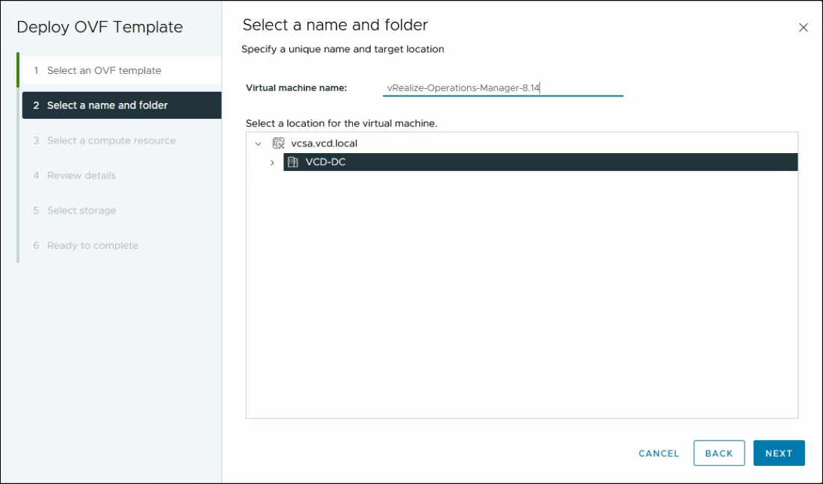Close the Deploy OVF Template dialog
This screenshot has width=823, height=484.
pos(804,27)
